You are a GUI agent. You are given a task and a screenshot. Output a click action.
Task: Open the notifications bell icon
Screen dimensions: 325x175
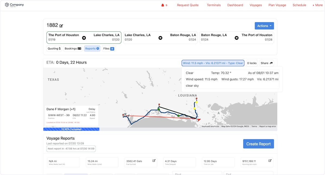[x=162, y=5]
